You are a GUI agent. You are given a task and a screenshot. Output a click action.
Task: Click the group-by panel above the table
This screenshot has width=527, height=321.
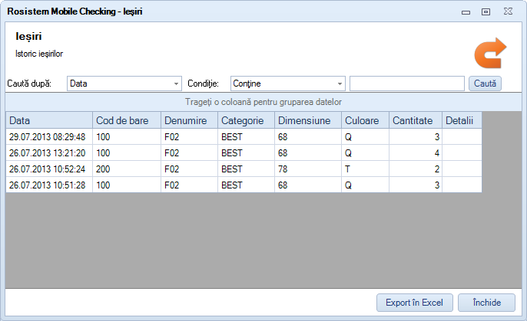point(263,102)
